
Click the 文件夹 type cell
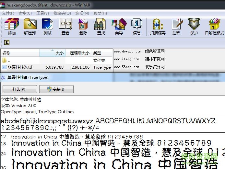(x=99, y=60)
